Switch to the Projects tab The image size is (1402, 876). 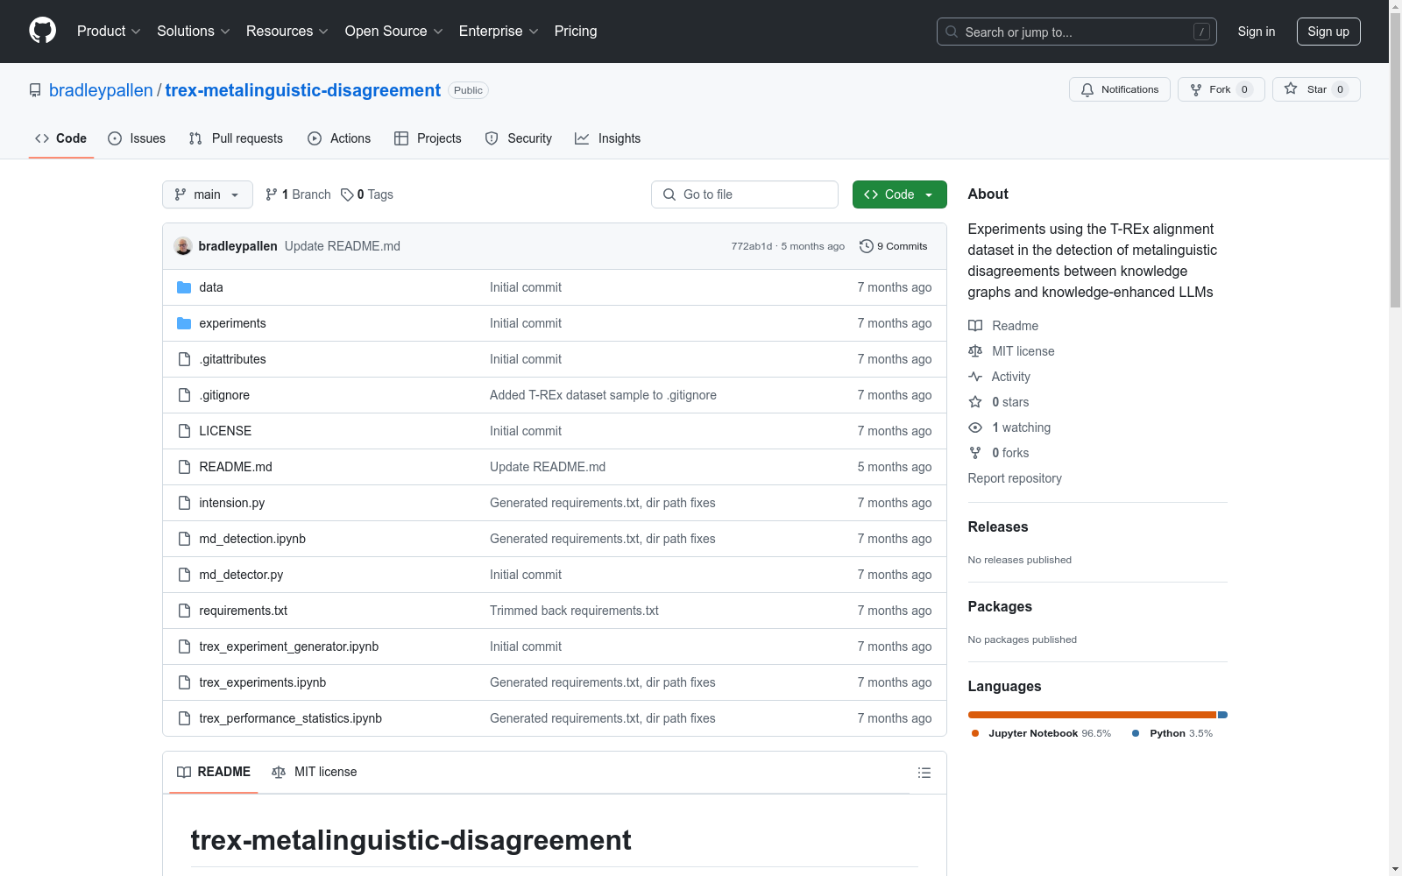428,138
